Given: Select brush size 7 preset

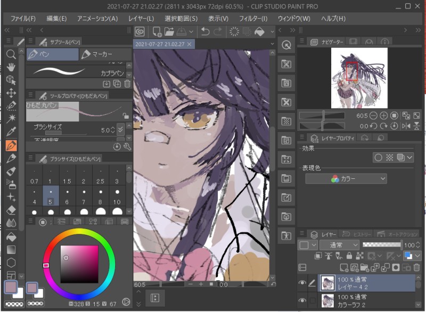Looking at the screenshot, I should tap(84, 196).
